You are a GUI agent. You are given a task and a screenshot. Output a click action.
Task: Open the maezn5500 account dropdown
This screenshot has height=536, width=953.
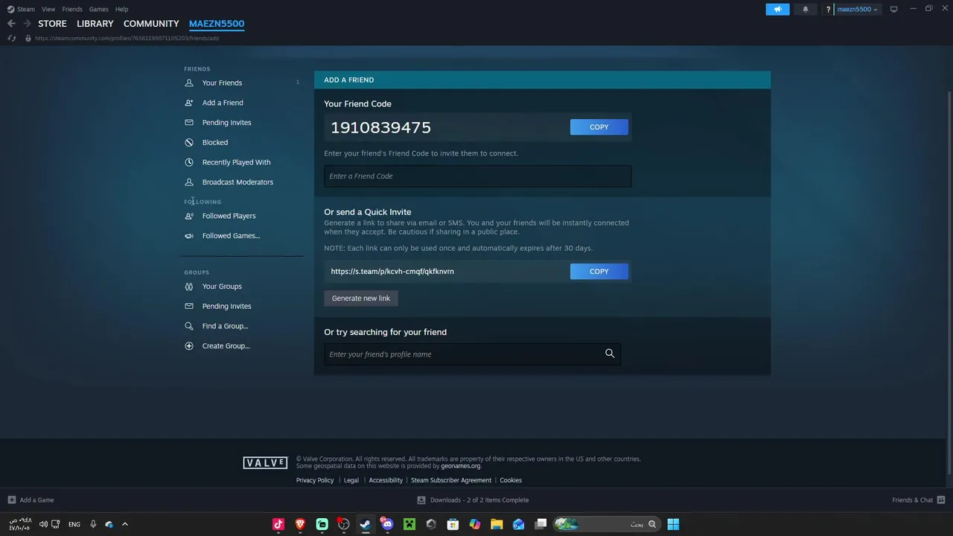point(858,9)
